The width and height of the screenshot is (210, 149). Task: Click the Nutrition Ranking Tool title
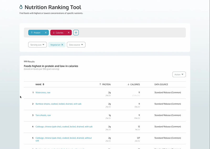coord(53,7)
